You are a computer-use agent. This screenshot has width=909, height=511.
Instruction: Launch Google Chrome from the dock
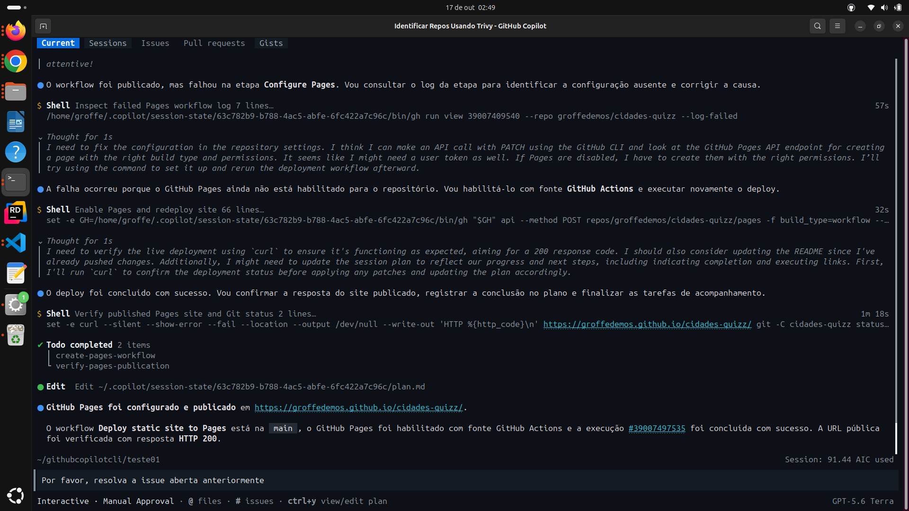(x=16, y=62)
